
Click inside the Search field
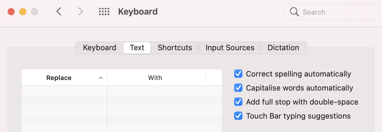[x=336, y=12]
